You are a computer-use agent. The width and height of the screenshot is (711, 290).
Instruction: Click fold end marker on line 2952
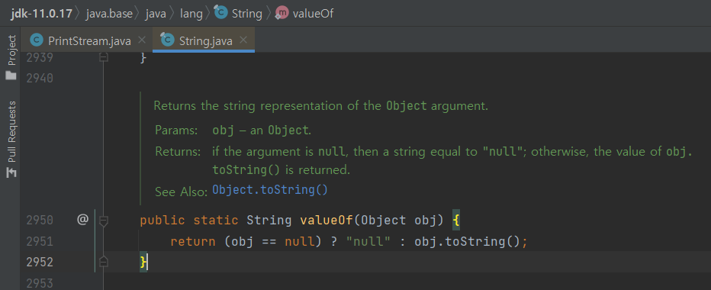pyautogui.click(x=104, y=262)
